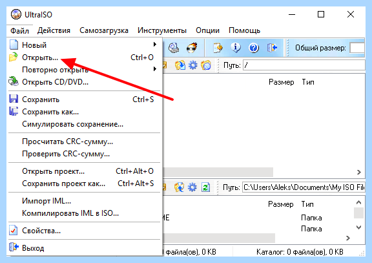The width and height of the screenshot is (372, 263).
Task: Click the lower Путь field with C:\Users\Aleks path
Action: coord(304,187)
